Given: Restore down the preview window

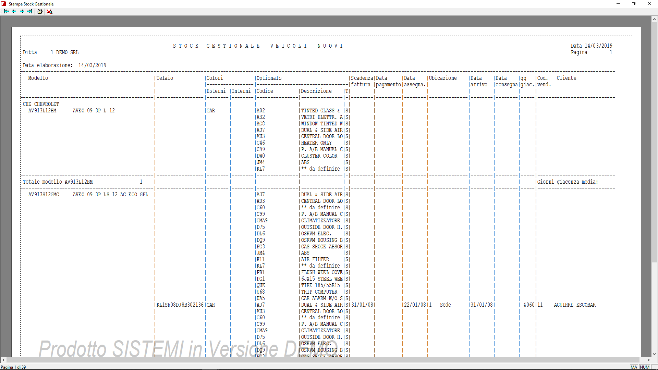Looking at the screenshot, I should click(634, 4).
